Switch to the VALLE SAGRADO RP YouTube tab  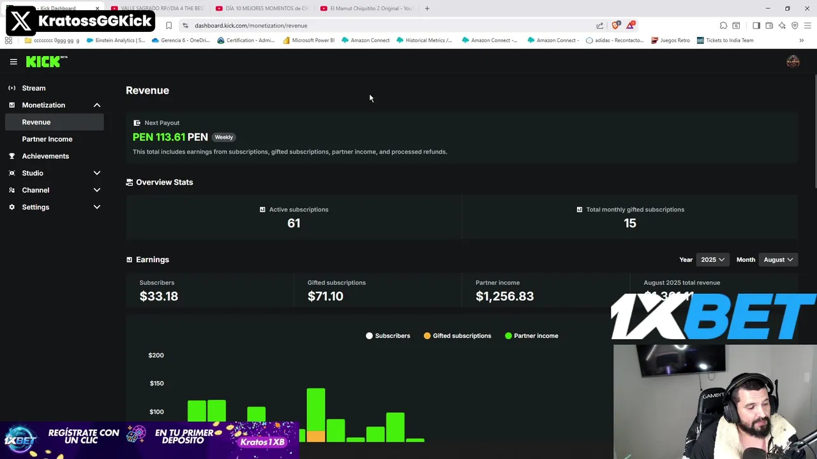158,8
